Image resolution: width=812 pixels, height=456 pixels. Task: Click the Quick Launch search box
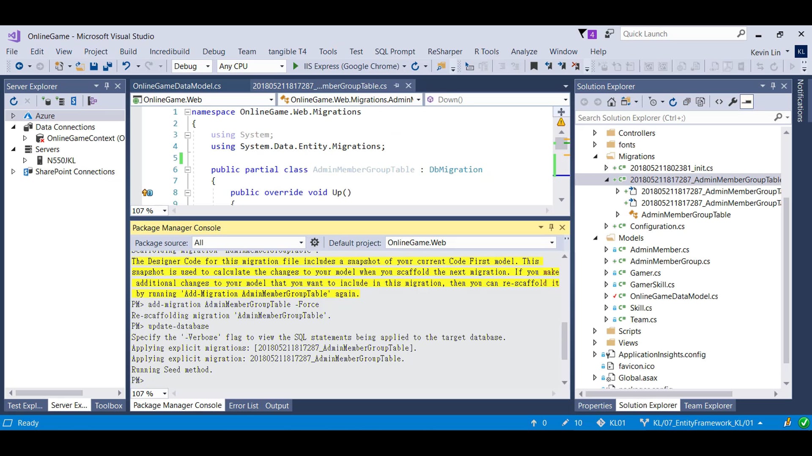tap(678, 34)
